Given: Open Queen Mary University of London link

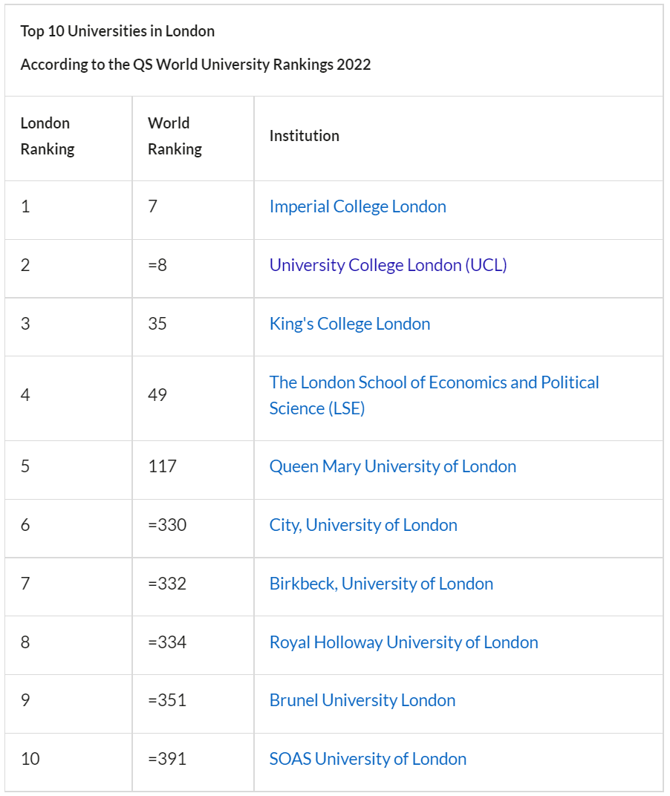Looking at the screenshot, I should 392,466.
